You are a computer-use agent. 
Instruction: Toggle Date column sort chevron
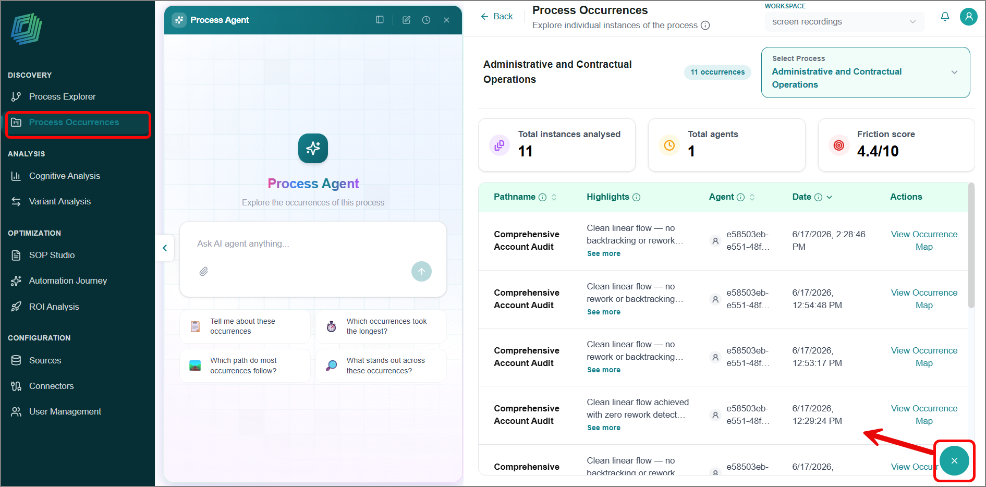829,197
